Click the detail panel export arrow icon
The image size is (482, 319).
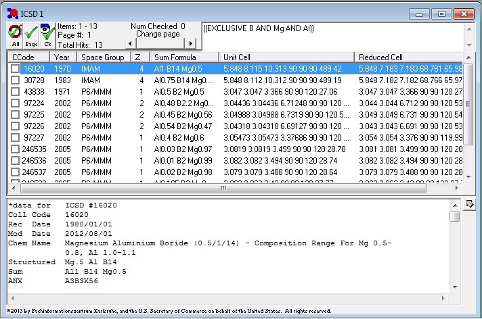(468, 203)
